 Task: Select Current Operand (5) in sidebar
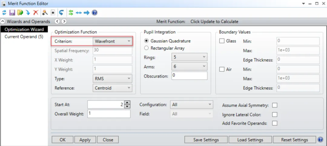point(24,37)
